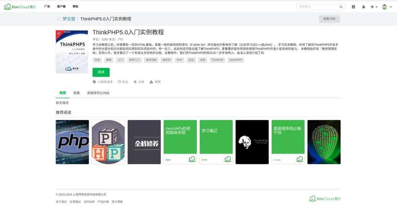The height and width of the screenshot is (212, 397).
Task: Click the heart 关注 icon
Action: (x=120, y=82)
